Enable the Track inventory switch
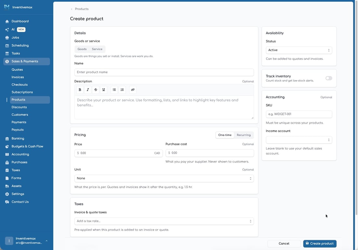 (329, 78)
